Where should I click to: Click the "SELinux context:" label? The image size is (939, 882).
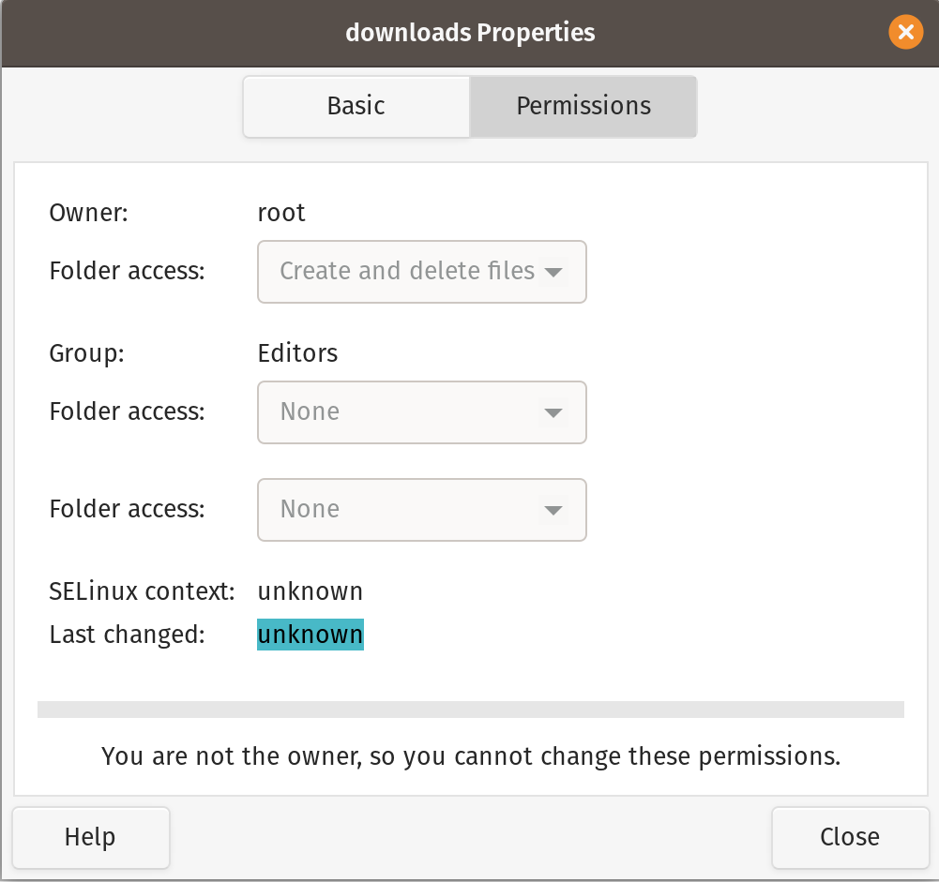(x=141, y=591)
